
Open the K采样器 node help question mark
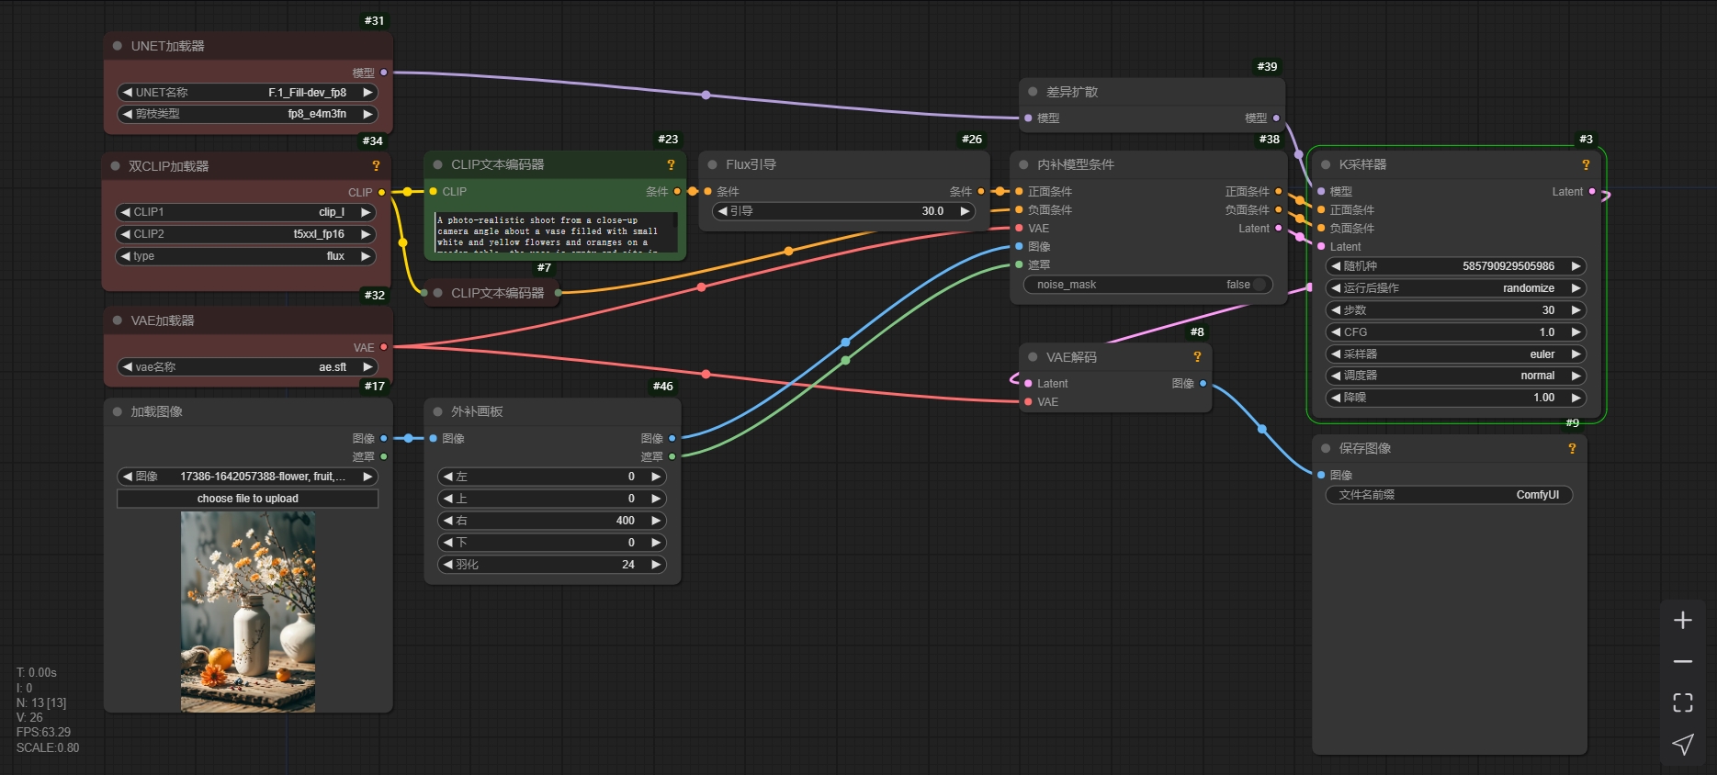click(1585, 164)
